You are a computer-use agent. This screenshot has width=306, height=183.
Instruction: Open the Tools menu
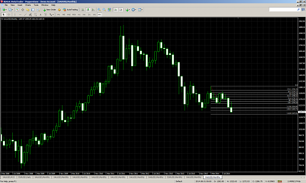click(x=36, y=5)
